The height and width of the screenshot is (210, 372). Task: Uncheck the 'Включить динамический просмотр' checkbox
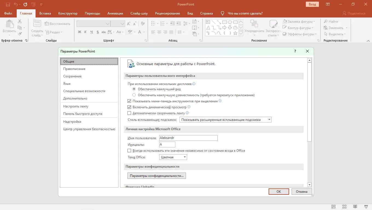[129, 107]
